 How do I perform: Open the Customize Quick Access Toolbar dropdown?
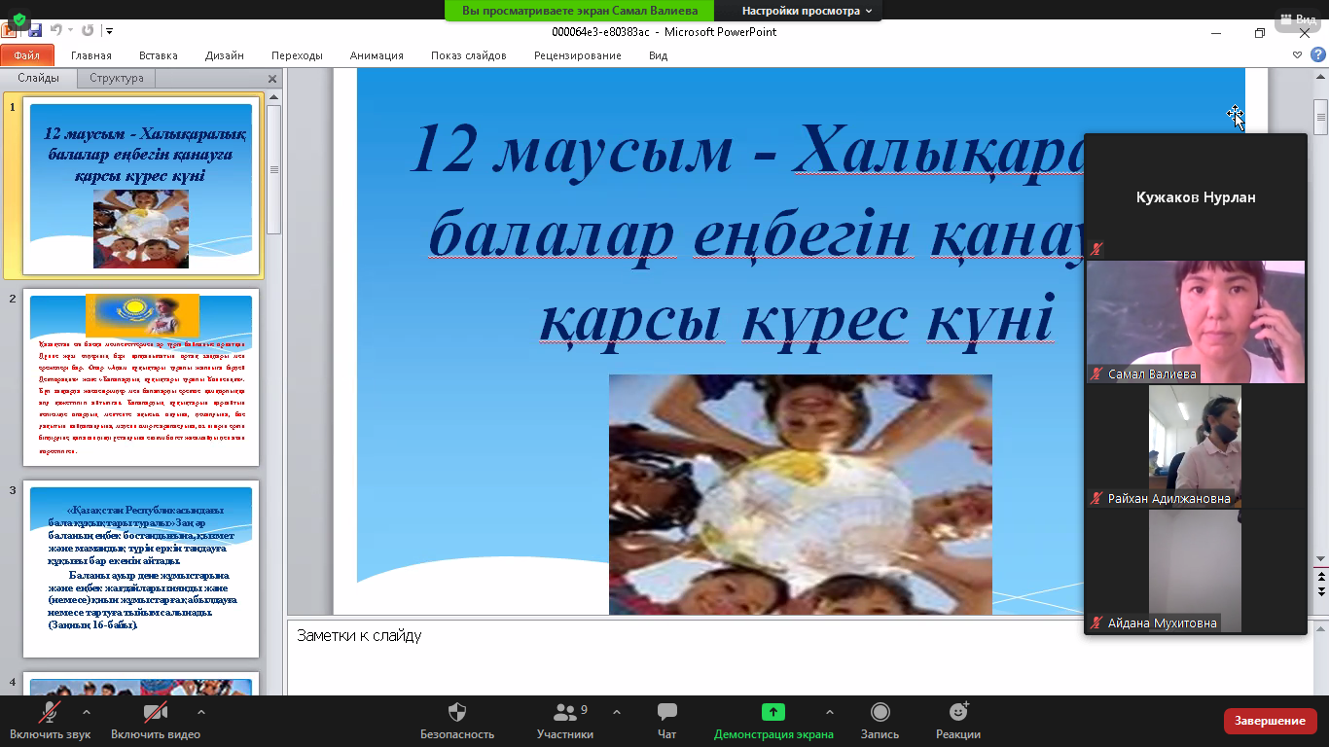click(x=109, y=31)
